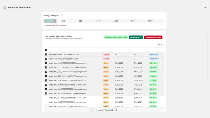Click the purple segment of billing tier bar
The height and width of the screenshot is (118, 210).
click(x=55, y=21)
